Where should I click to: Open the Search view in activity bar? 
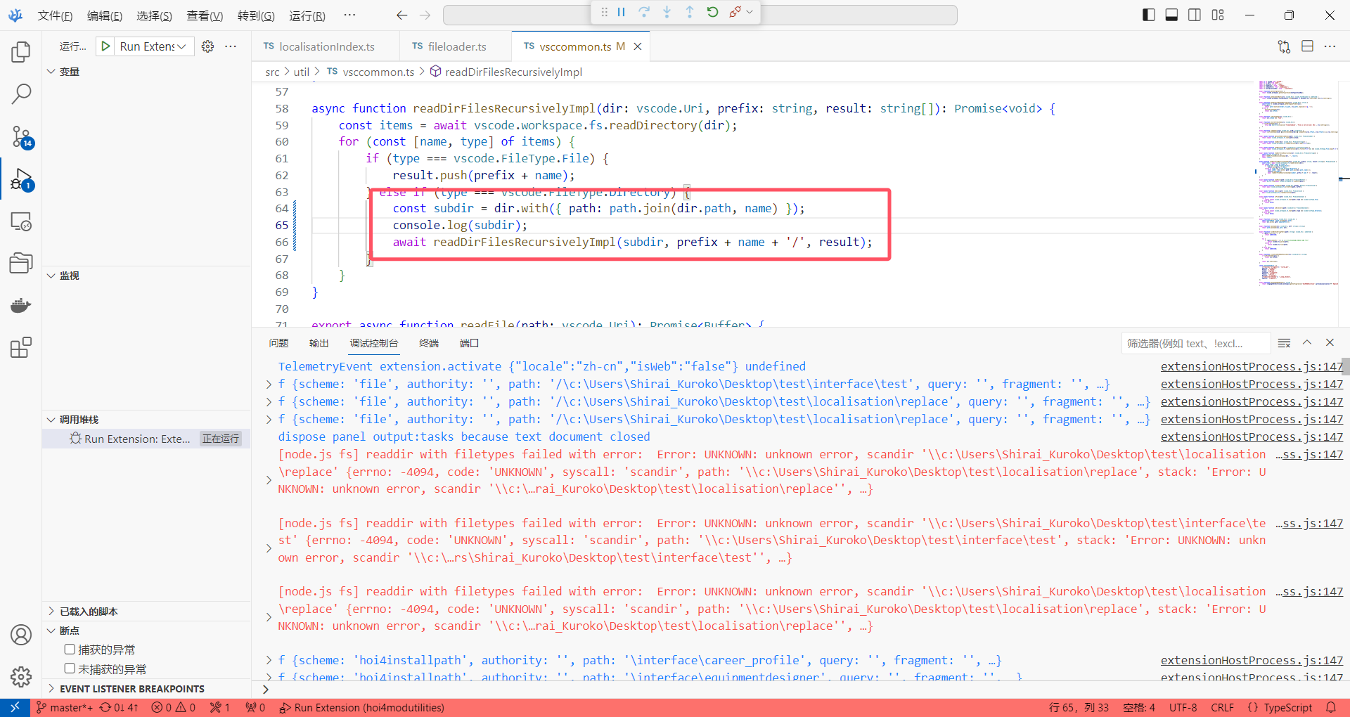tap(21, 93)
